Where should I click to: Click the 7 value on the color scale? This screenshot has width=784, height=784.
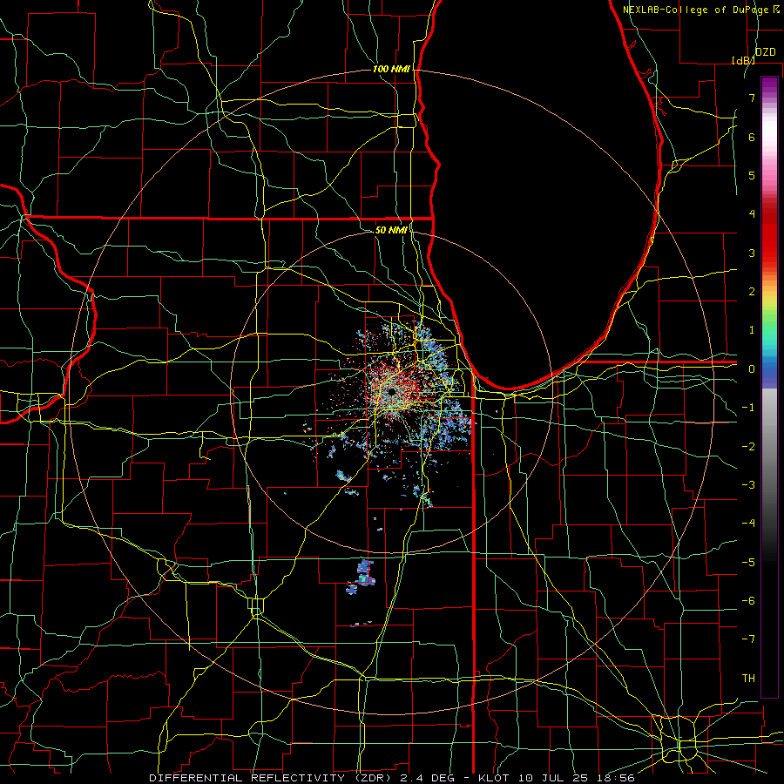tap(752, 98)
